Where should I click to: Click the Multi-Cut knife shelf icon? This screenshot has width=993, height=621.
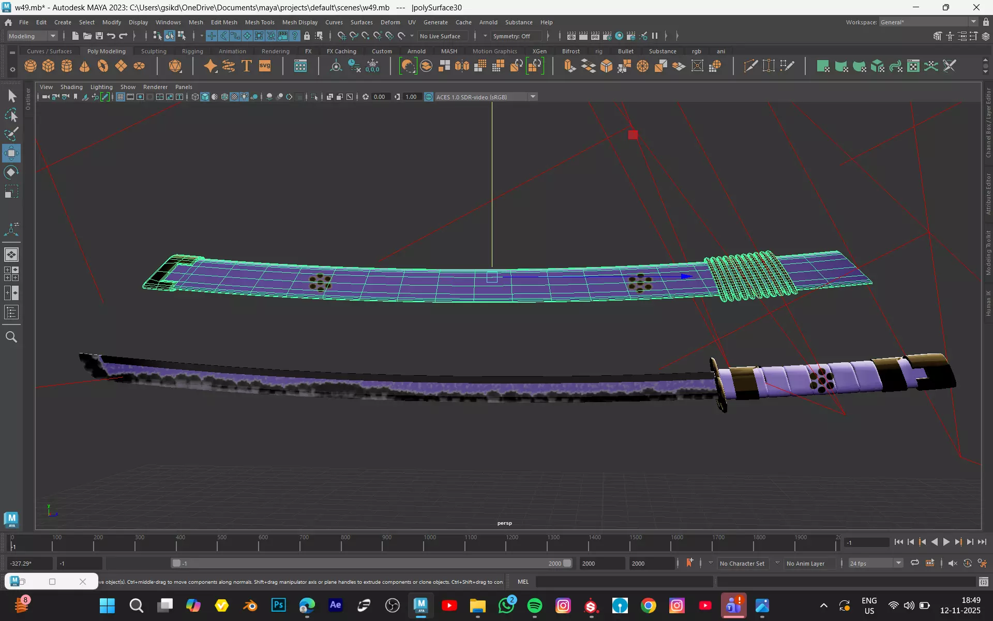pyautogui.click(x=750, y=66)
